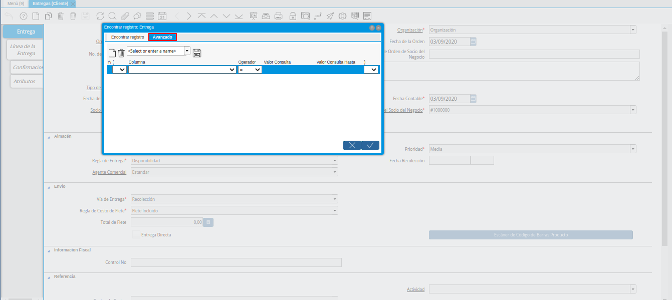
Task: Go to the parent record with the right chevron icon
Action: (189, 16)
